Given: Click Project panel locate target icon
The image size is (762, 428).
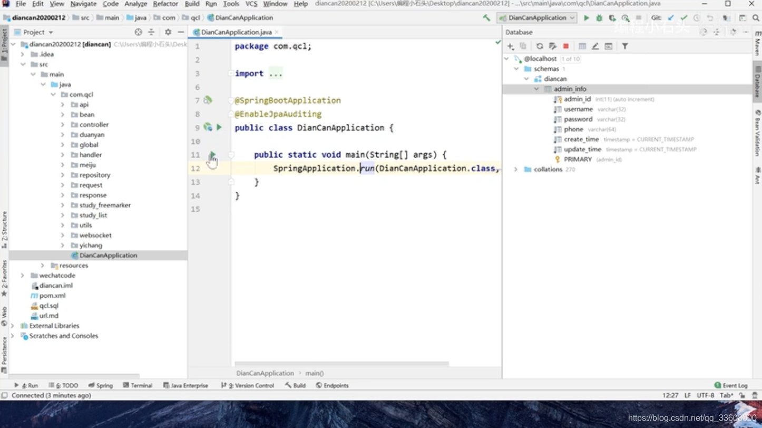Looking at the screenshot, I should [138, 32].
